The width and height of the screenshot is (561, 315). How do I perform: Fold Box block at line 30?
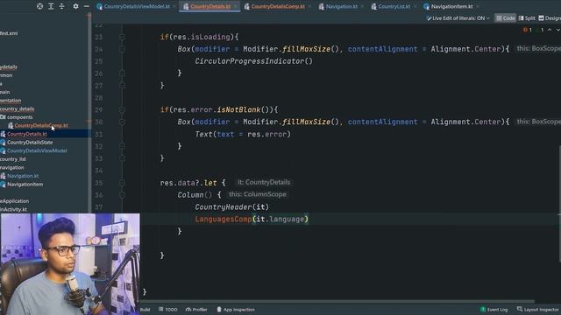pyautogui.click(x=122, y=122)
